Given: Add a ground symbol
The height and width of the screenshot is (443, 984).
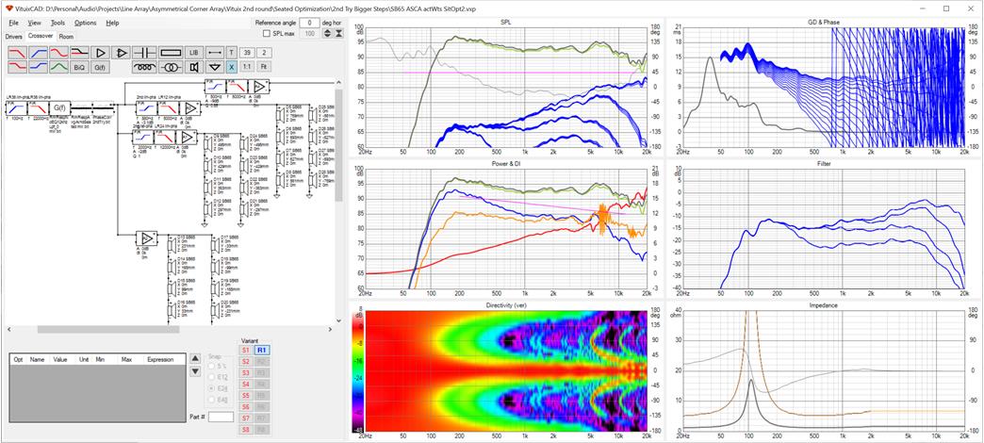Looking at the screenshot, I should click(x=215, y=67).
